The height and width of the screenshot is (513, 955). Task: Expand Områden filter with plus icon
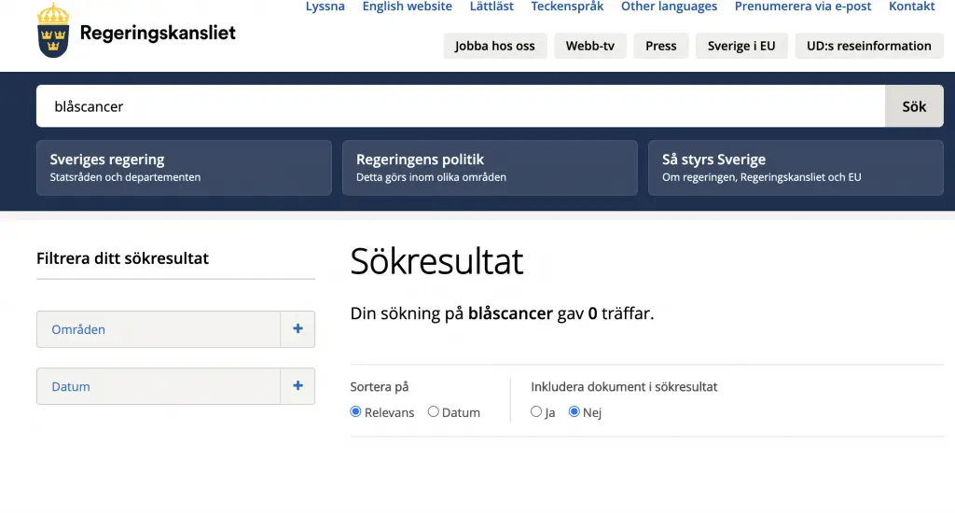point(298,329)
